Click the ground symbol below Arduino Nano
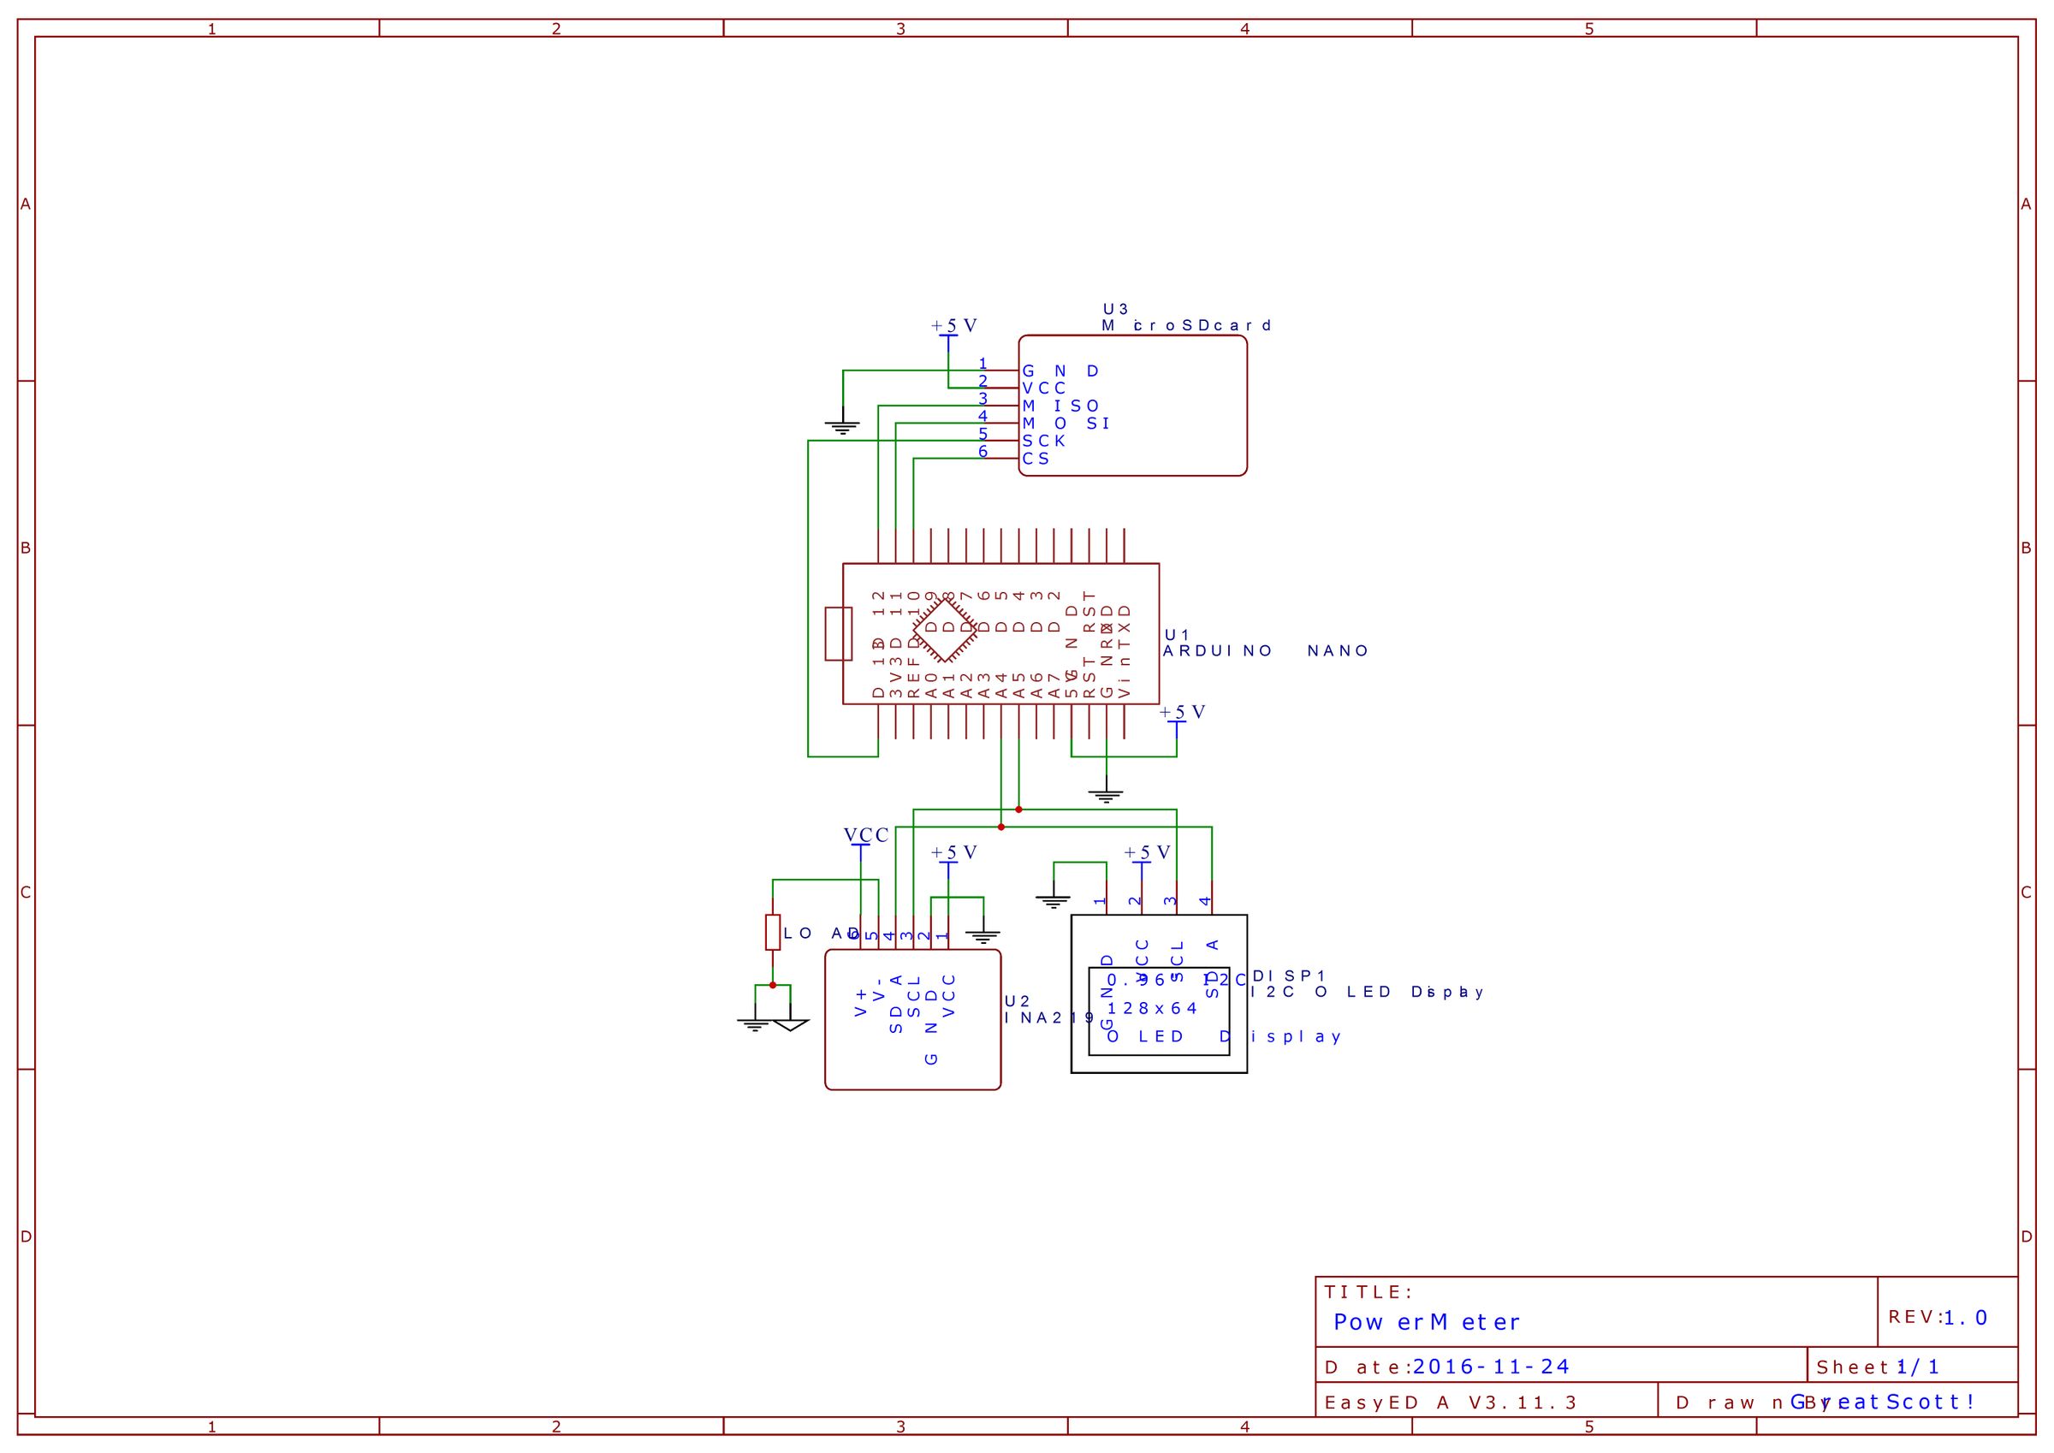This screenshot has width=2054, height=1453. (1107, 796)
